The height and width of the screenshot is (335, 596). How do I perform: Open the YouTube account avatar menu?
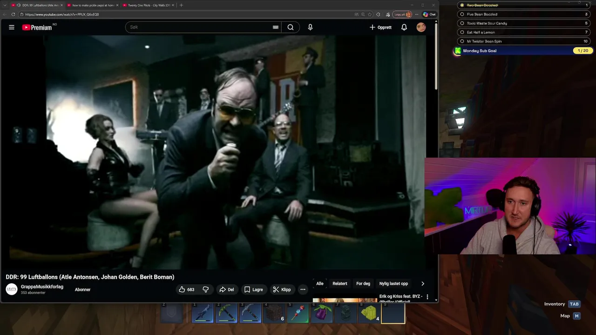(x=421, y=27)
